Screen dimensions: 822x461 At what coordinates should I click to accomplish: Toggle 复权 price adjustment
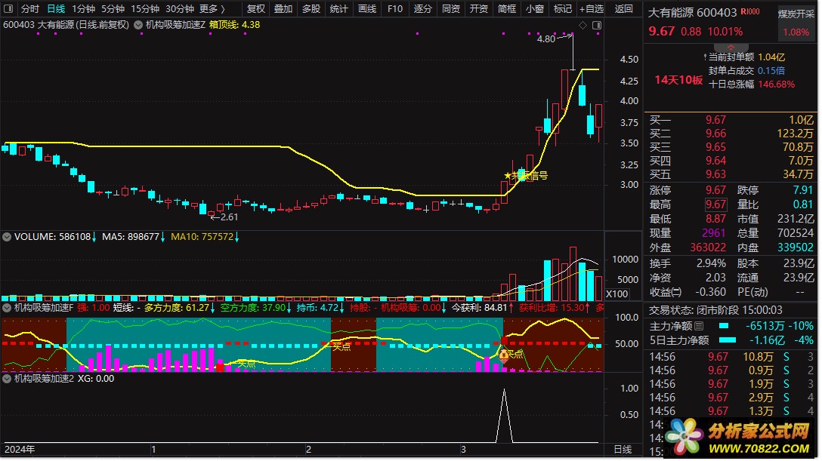[256, 9]
